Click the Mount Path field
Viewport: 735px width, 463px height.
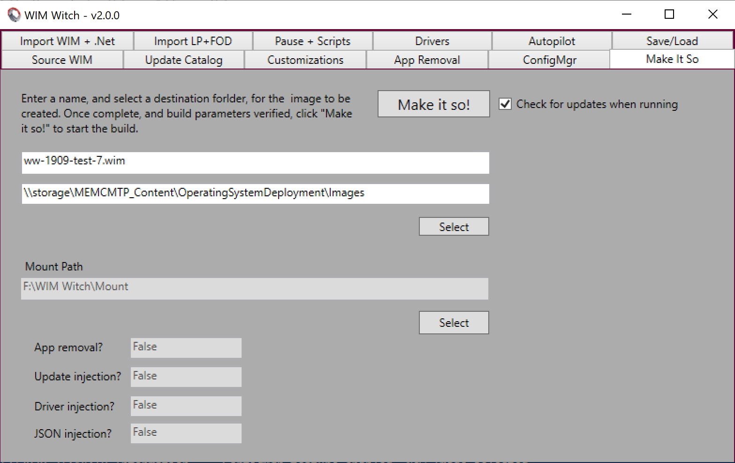click(x=255, y=289)
